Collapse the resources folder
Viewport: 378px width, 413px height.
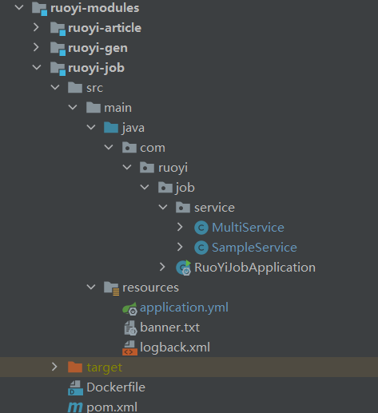pyautogui.click(x=91, y=287)
